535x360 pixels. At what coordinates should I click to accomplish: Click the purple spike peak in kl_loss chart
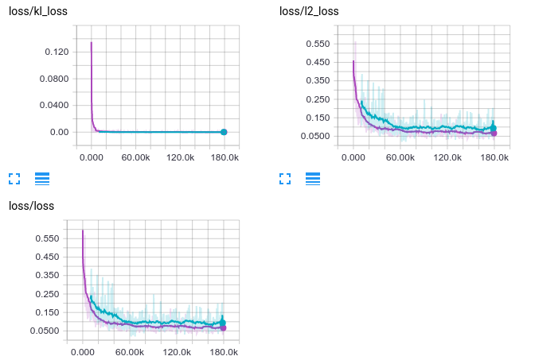coord(91,43)
